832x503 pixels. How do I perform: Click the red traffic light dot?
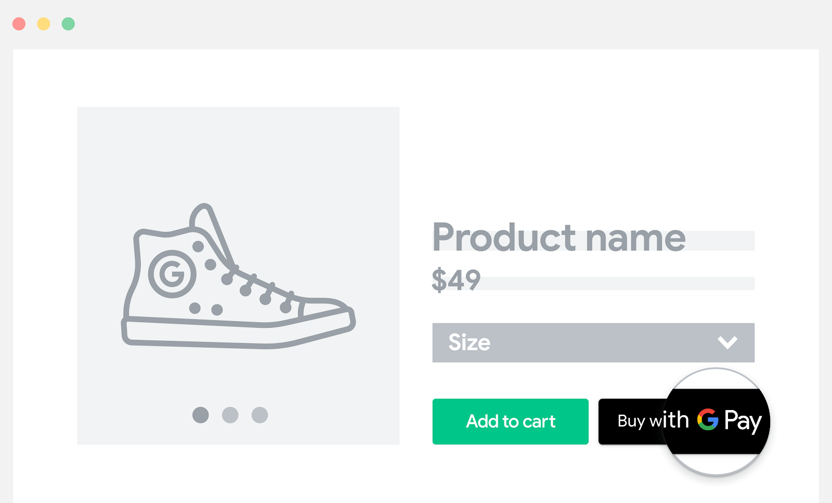click(x=19, y=23)
